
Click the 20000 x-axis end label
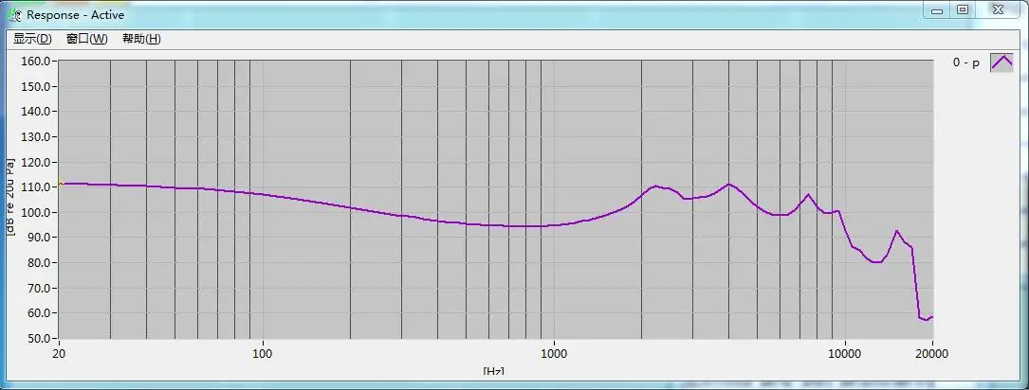[932, 353]
